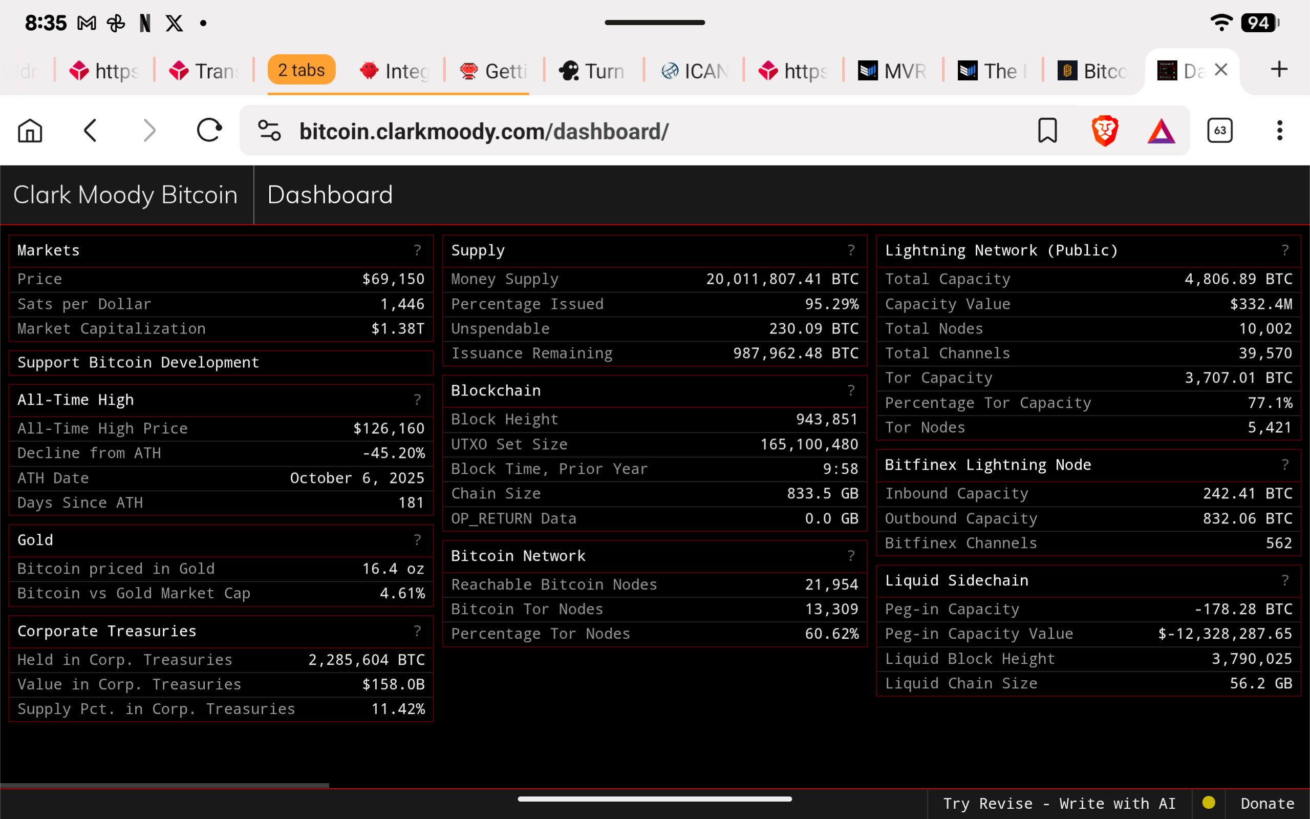Screen dimensions: 1310x819
Task: Click Markets panel help question mark
Action: point(417,250)
